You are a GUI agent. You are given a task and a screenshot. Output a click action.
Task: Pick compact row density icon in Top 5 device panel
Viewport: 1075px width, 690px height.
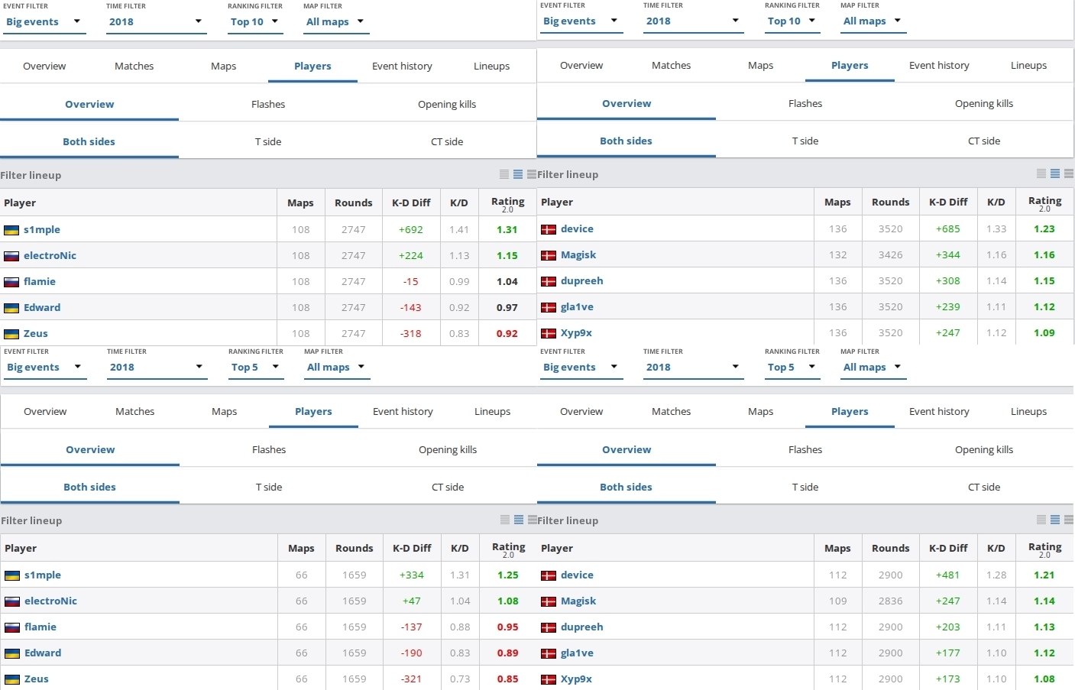point(1041,520)
